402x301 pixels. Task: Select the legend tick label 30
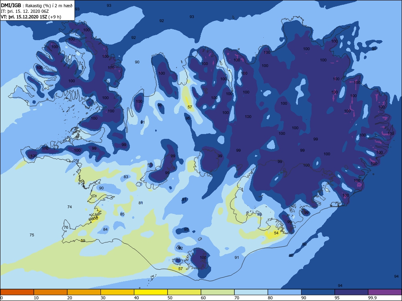coord(103,298)
